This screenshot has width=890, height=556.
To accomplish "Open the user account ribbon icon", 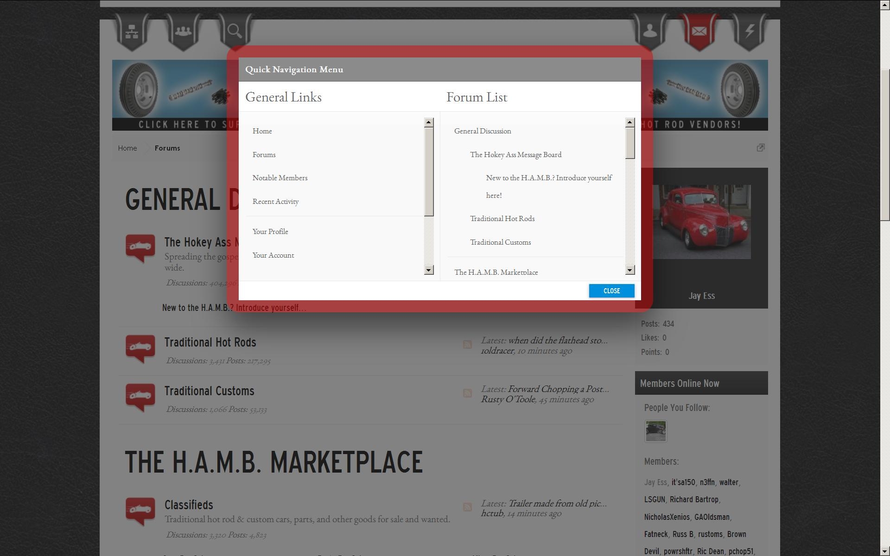I will (649, 32).
